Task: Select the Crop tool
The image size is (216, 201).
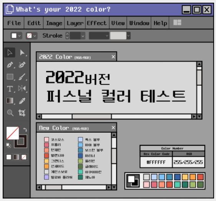Action: click(22, 113)
